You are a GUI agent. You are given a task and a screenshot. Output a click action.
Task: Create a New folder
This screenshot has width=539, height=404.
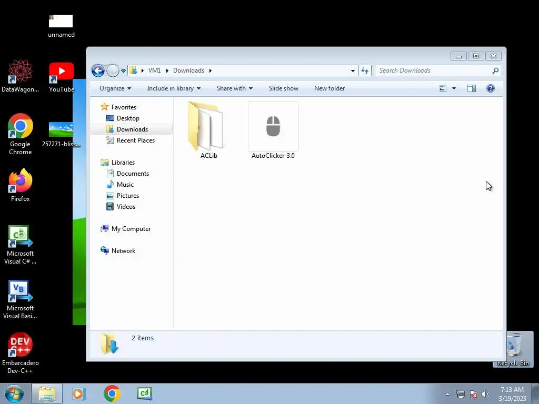click(330, 88)
